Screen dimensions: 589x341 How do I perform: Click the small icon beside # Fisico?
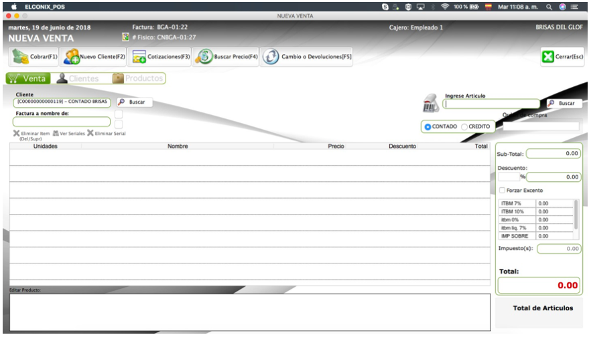point(125,37)
